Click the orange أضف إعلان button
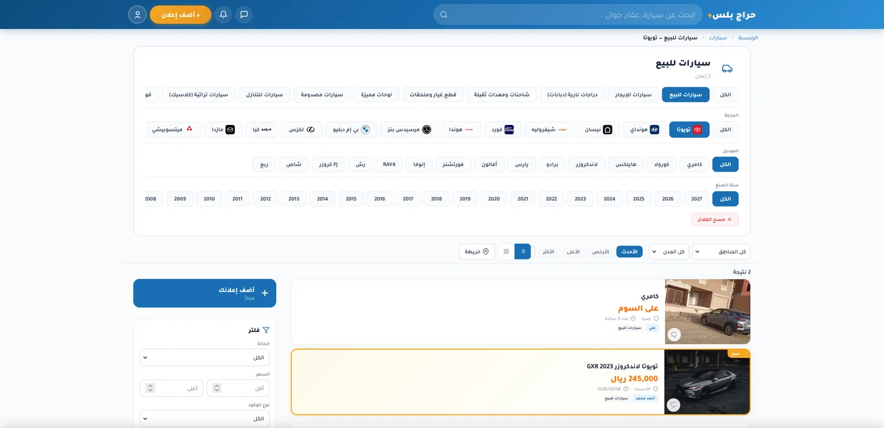This screenshot has height=428, width=884. [x=181, y=15]
